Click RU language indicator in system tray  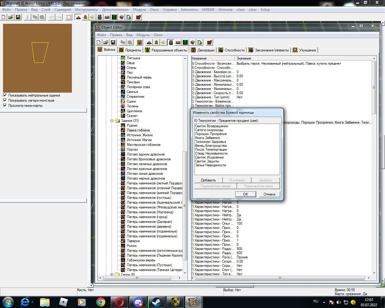[x=316, y=301]
